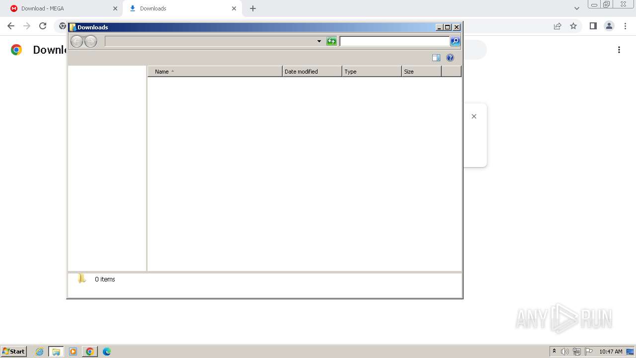Image resolution: width=636 pixels, height=358 pixels.
Task: Click the 10:47 AM clock
Action: [611, 352]
